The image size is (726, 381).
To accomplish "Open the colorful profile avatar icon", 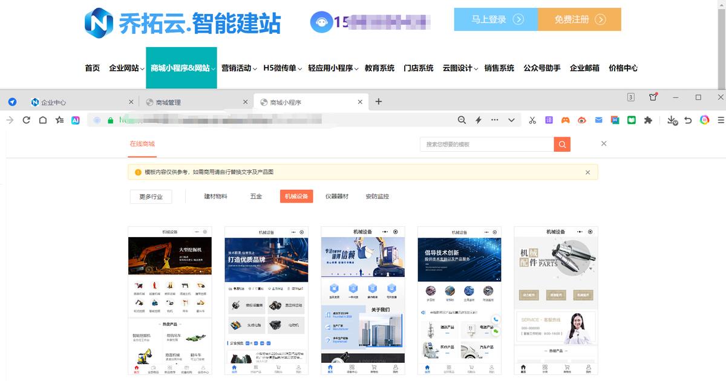I will point(704,120).
